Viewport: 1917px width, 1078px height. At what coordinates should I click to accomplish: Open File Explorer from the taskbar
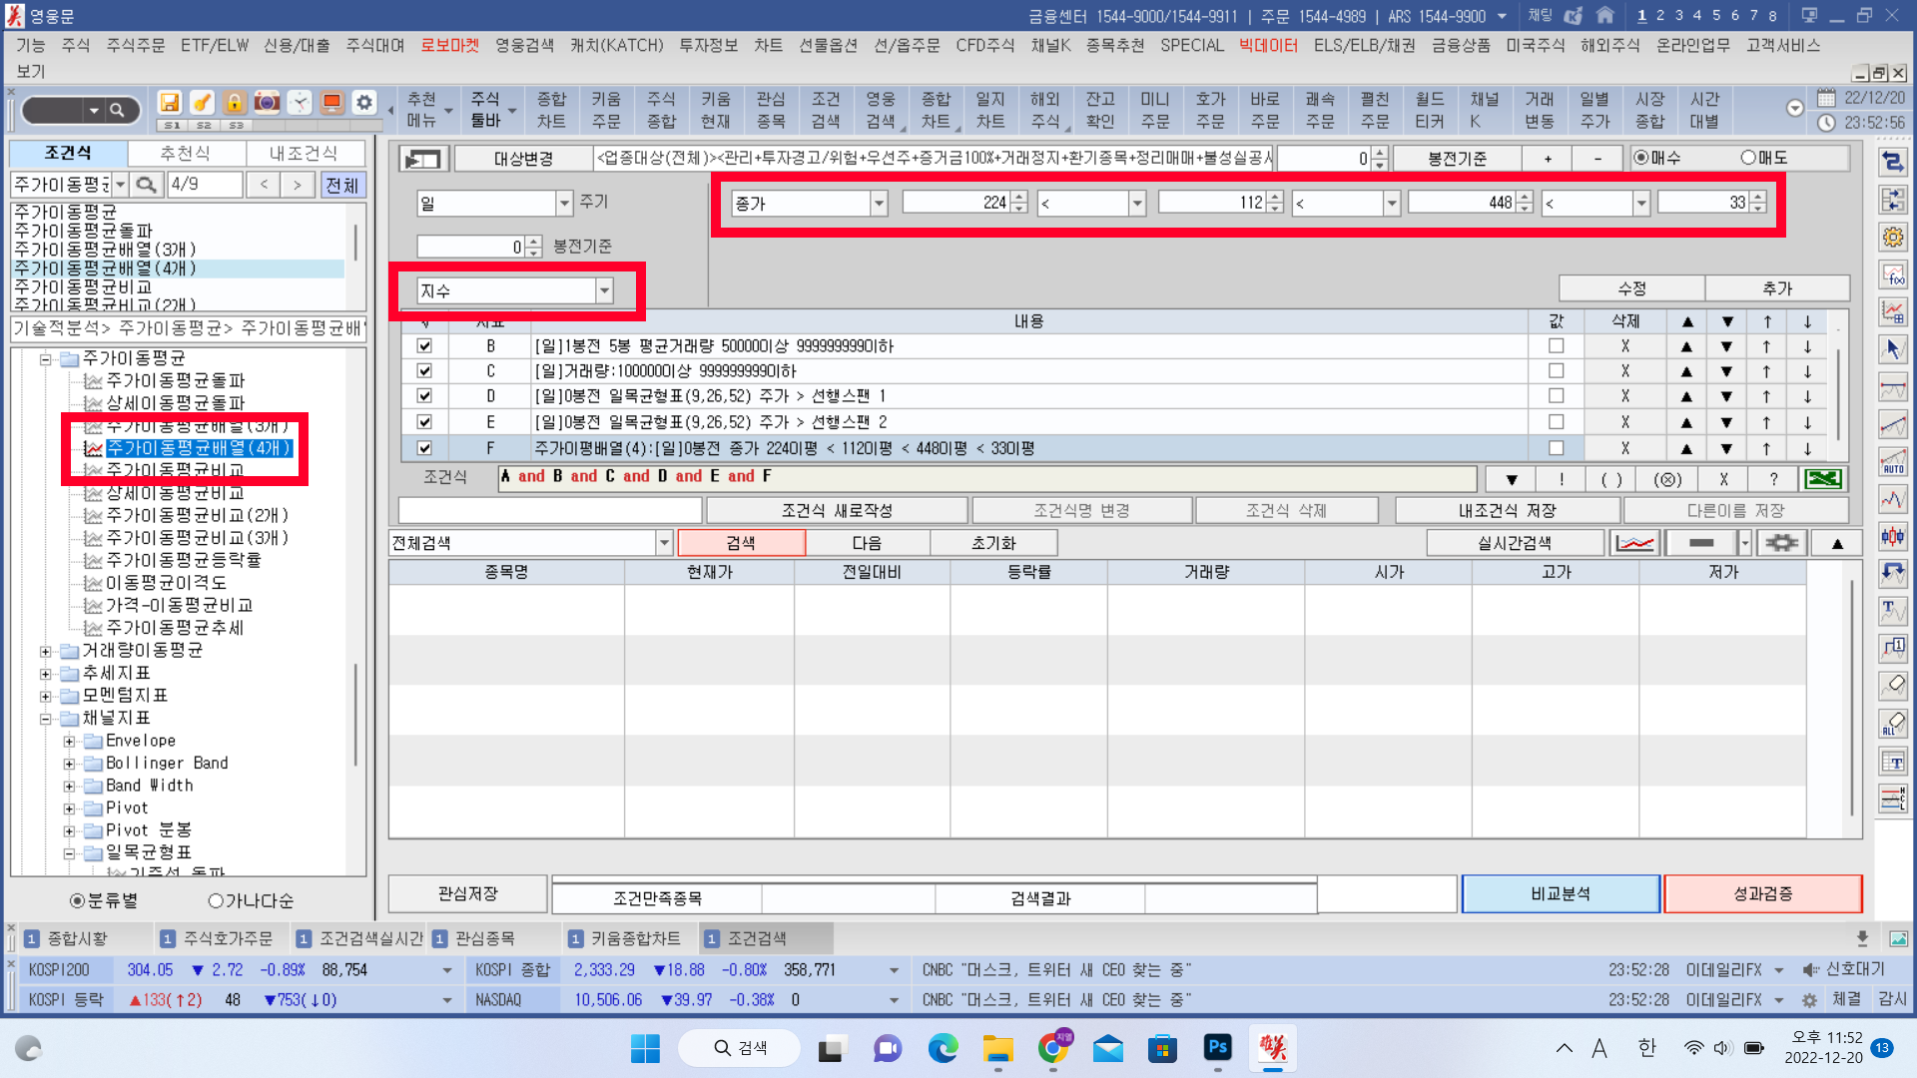(997, 1048)
